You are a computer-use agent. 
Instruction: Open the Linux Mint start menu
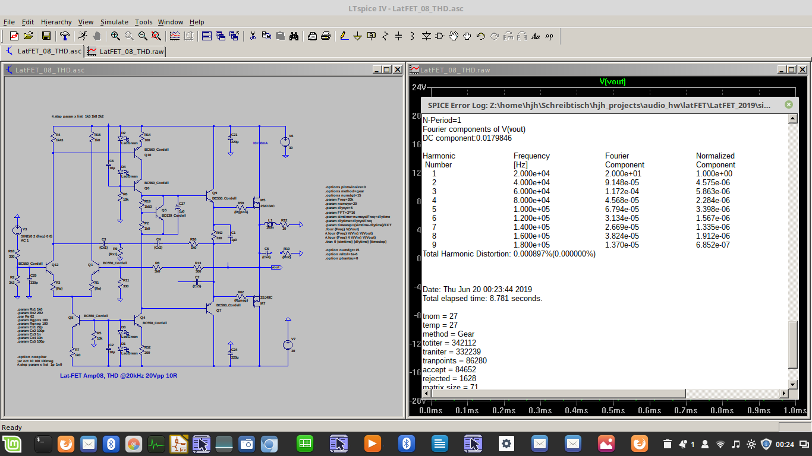coord(11,444)
